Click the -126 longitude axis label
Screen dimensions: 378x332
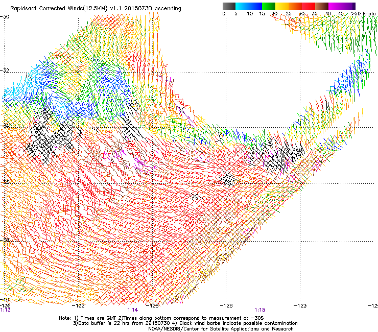226,305
